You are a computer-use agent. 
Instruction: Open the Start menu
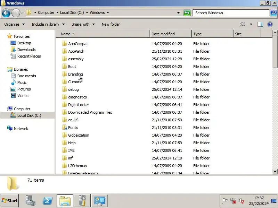(10, 201)
